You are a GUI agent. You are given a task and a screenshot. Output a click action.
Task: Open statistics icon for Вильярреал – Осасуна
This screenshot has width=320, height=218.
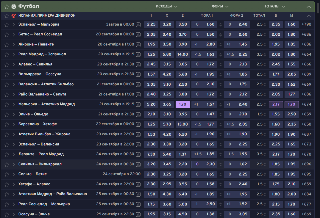(138, 74)
